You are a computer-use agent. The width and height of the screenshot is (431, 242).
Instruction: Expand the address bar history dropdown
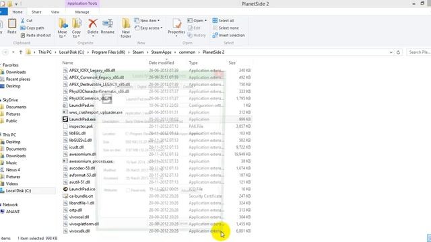tap(391, 52)
